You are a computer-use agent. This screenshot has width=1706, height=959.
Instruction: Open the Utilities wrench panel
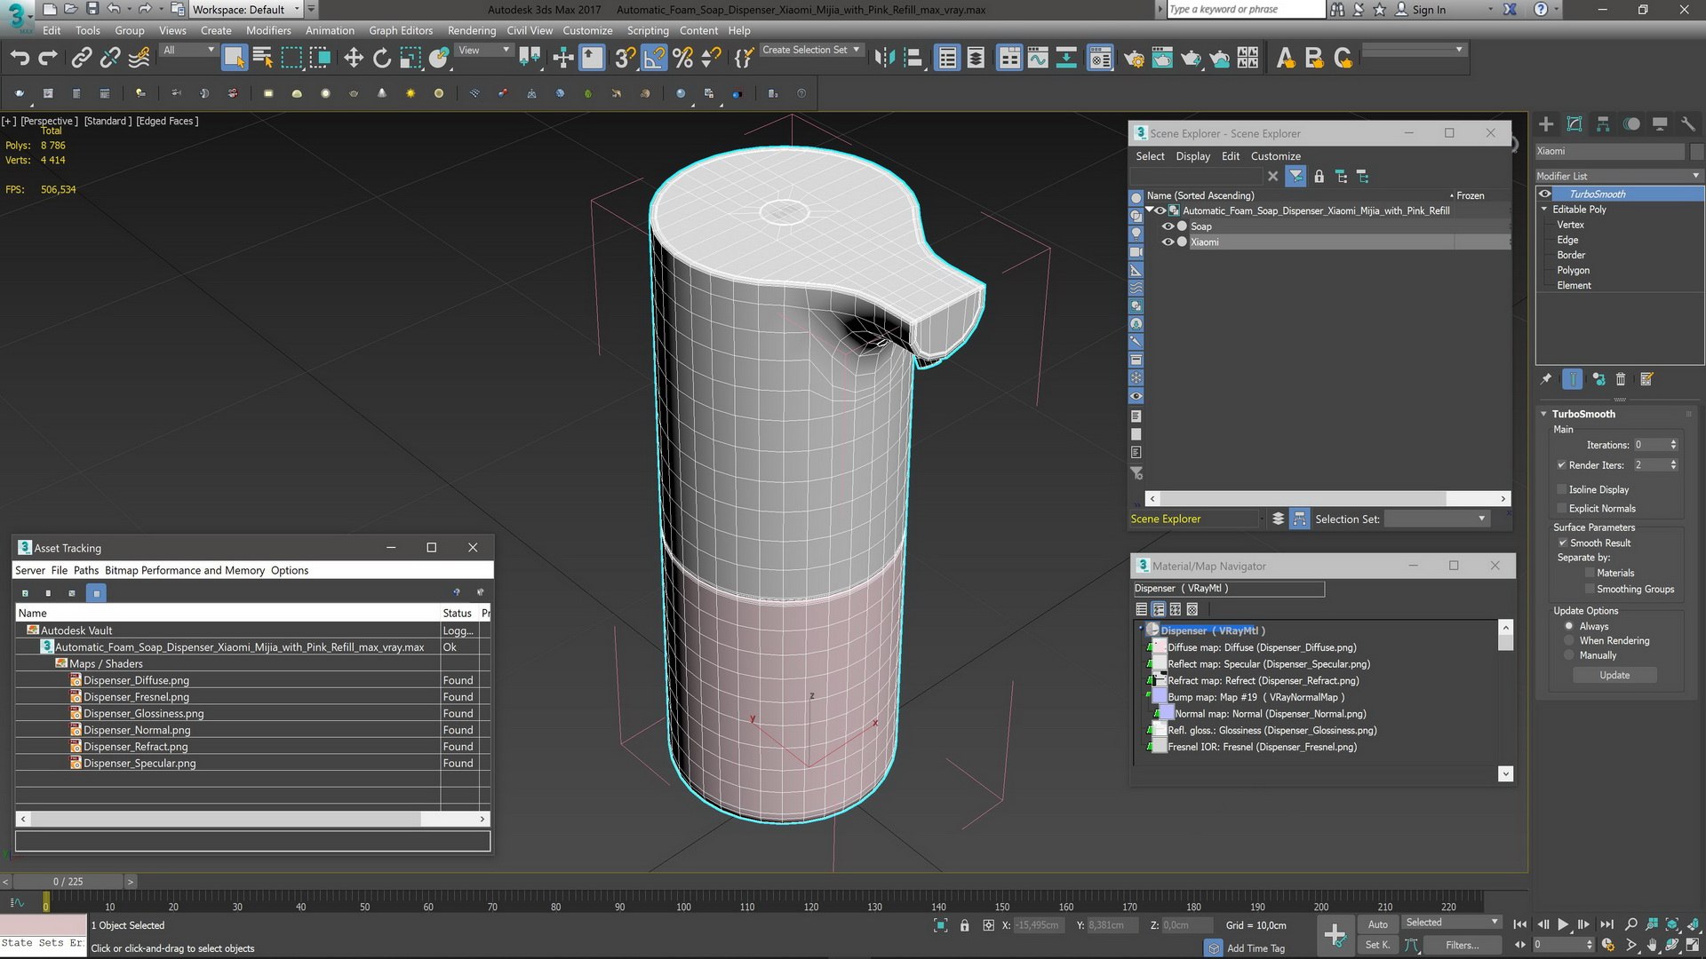(x=1688, y=124)
